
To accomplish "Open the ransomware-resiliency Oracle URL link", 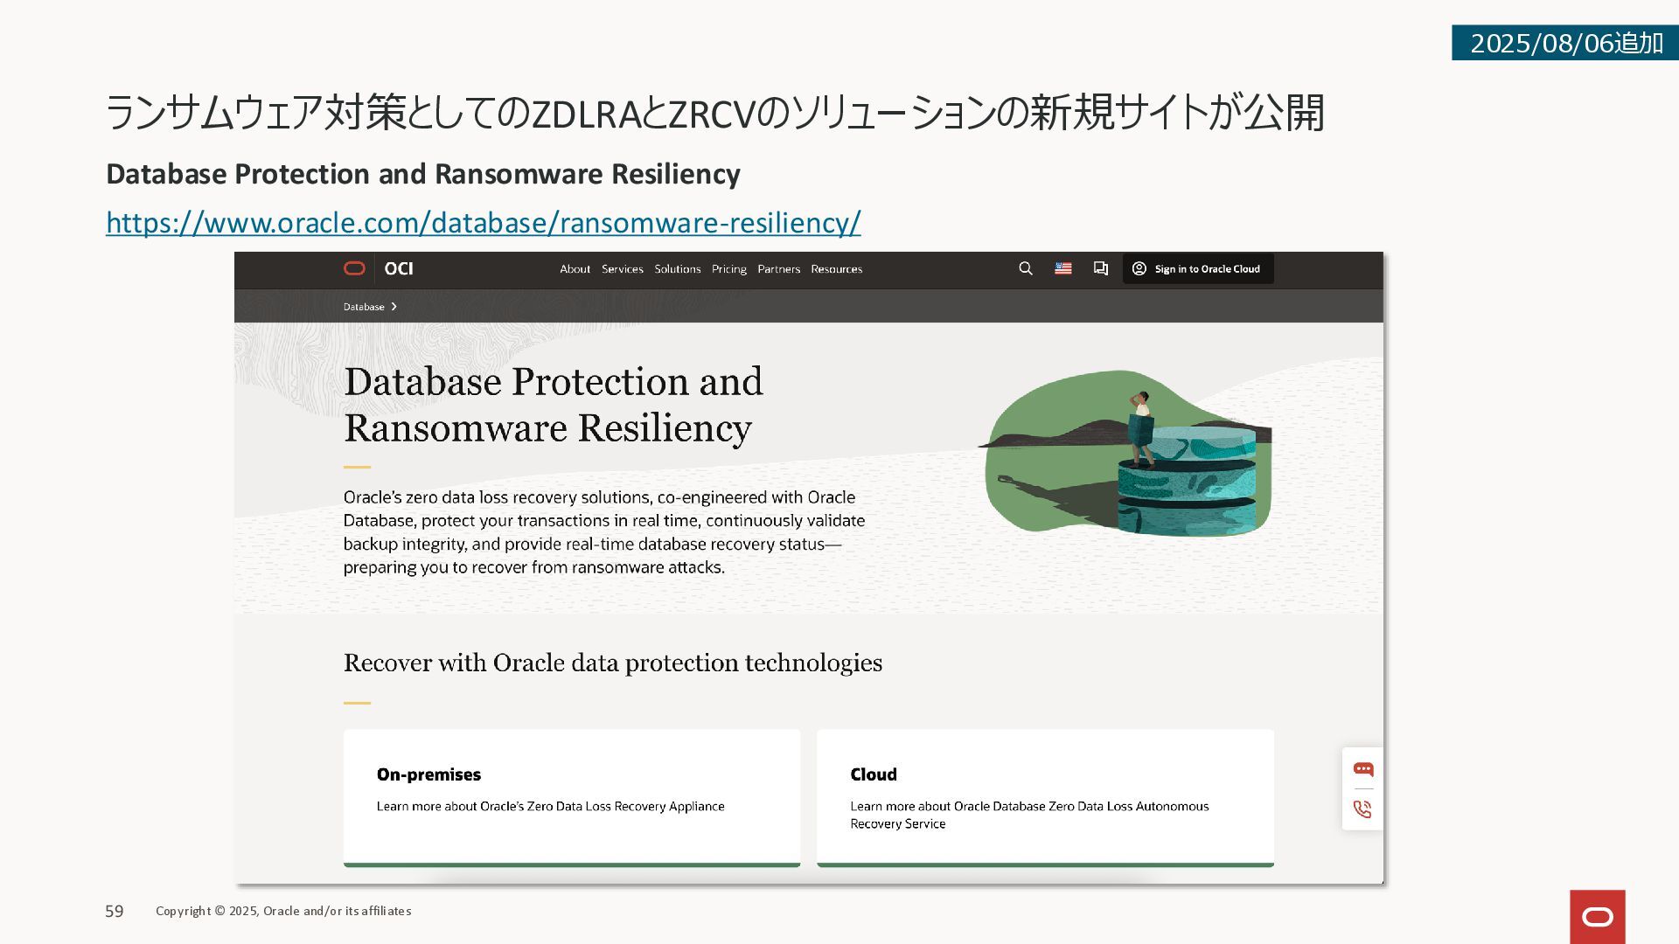I will point(484,223).
